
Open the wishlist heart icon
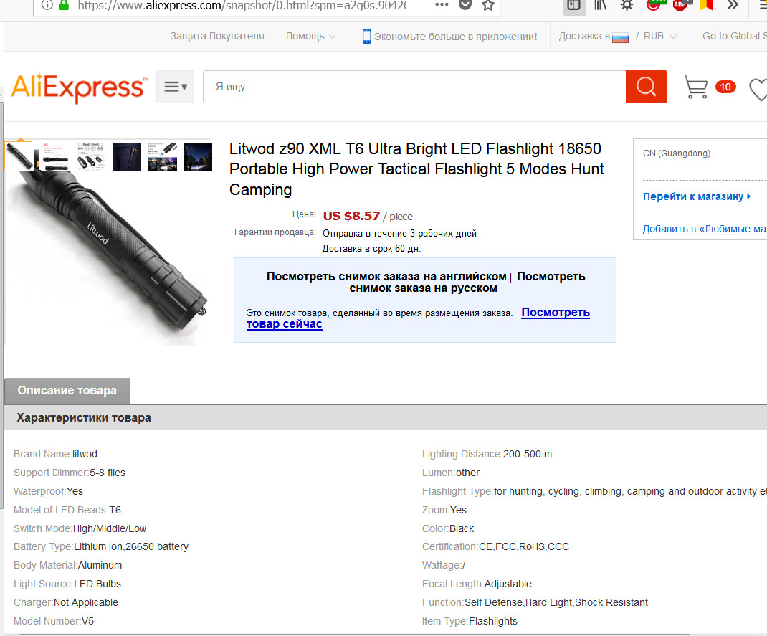point(758,90)
